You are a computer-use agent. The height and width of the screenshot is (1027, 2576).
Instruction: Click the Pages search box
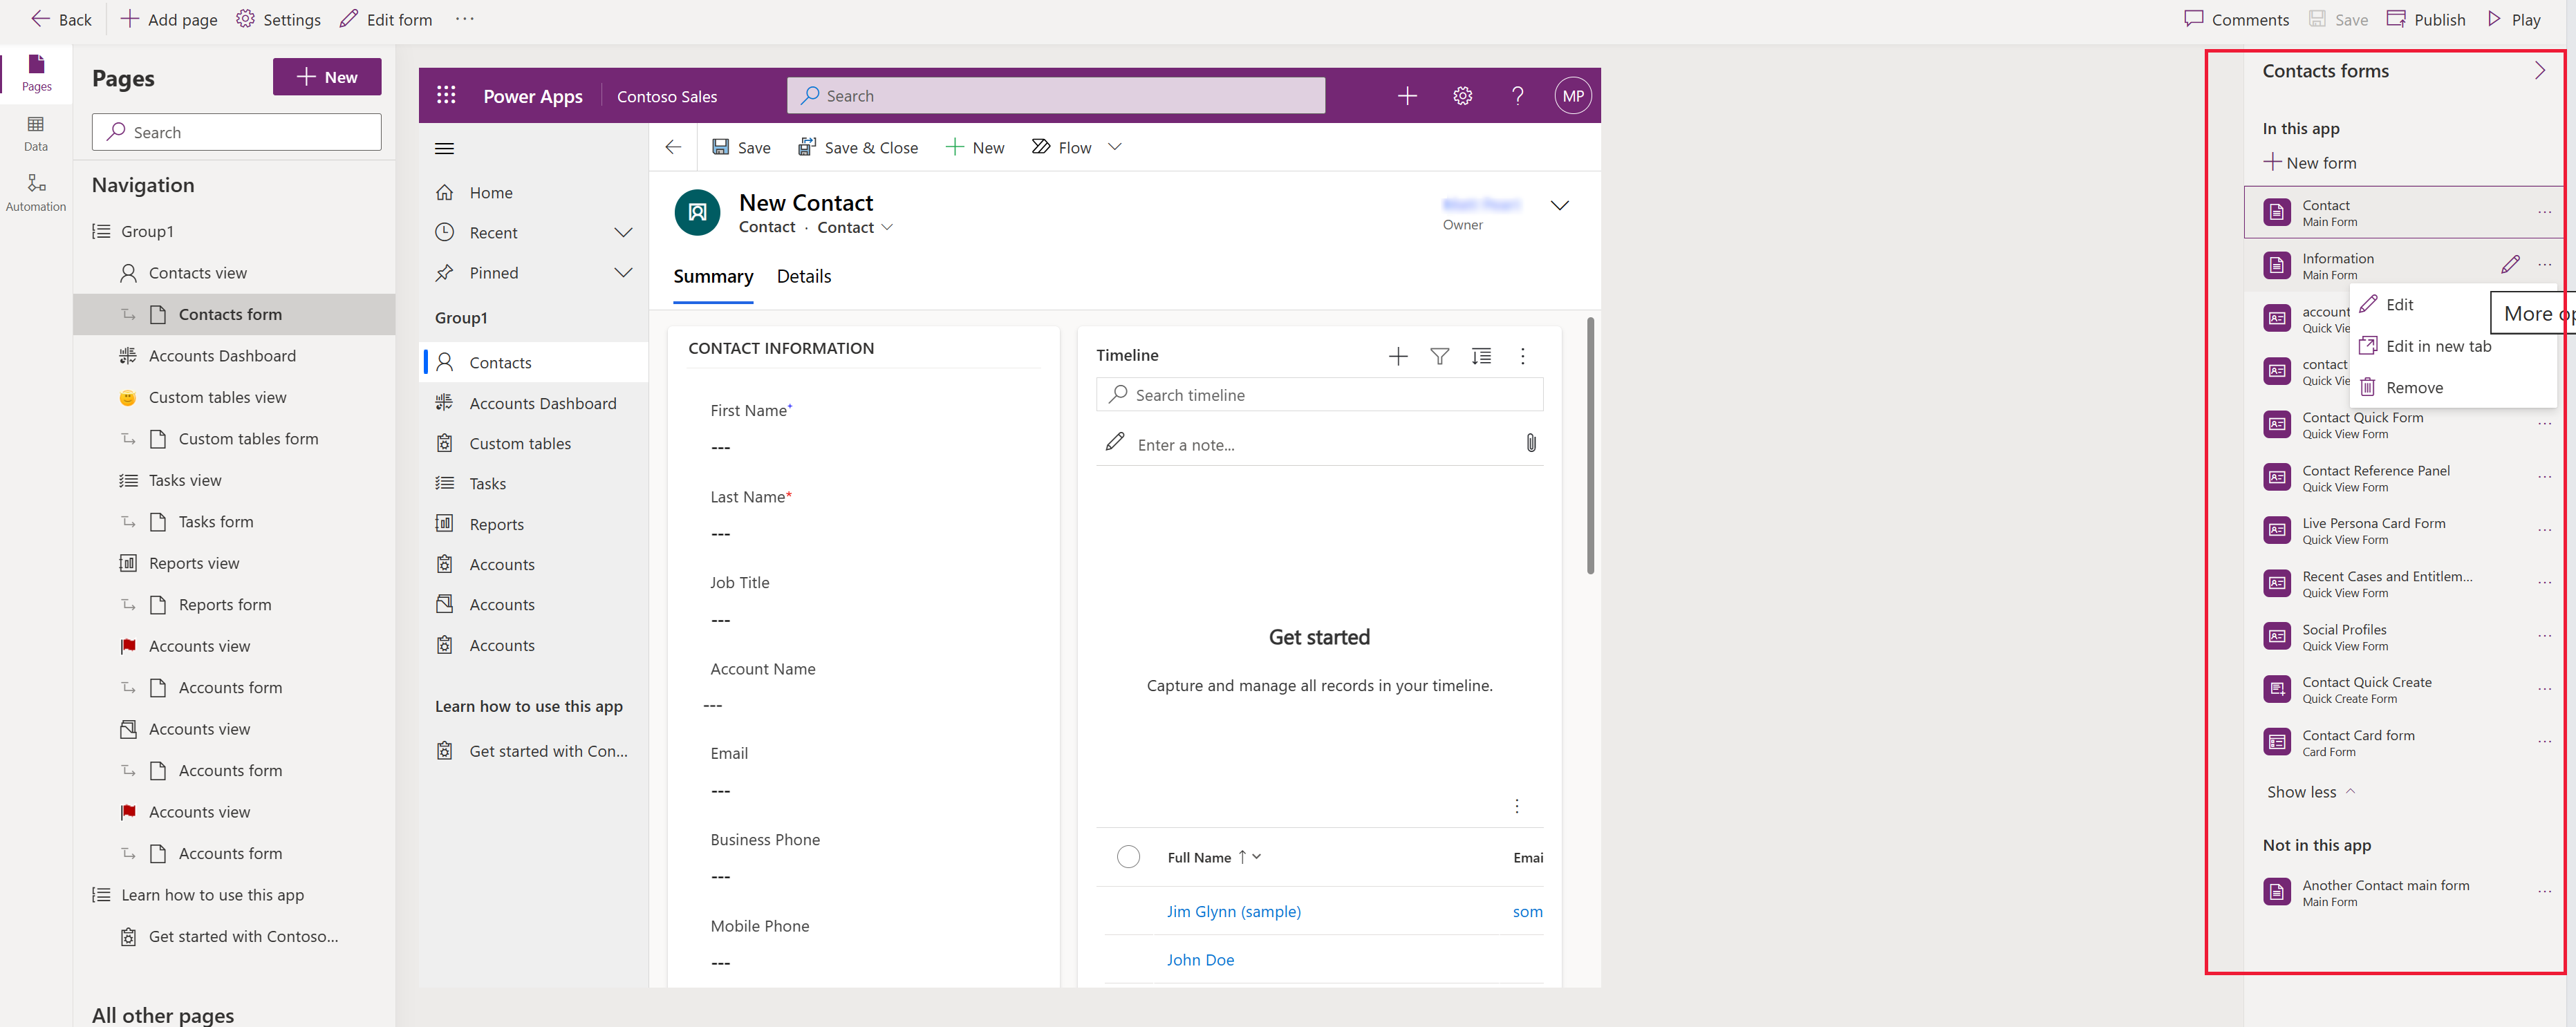pos(236,132)
